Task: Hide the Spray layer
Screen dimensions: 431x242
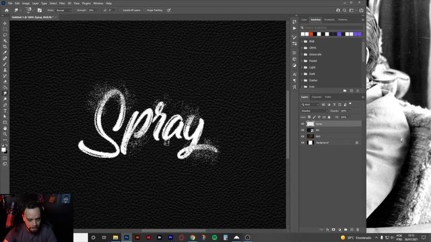Action: pos(302,124)
